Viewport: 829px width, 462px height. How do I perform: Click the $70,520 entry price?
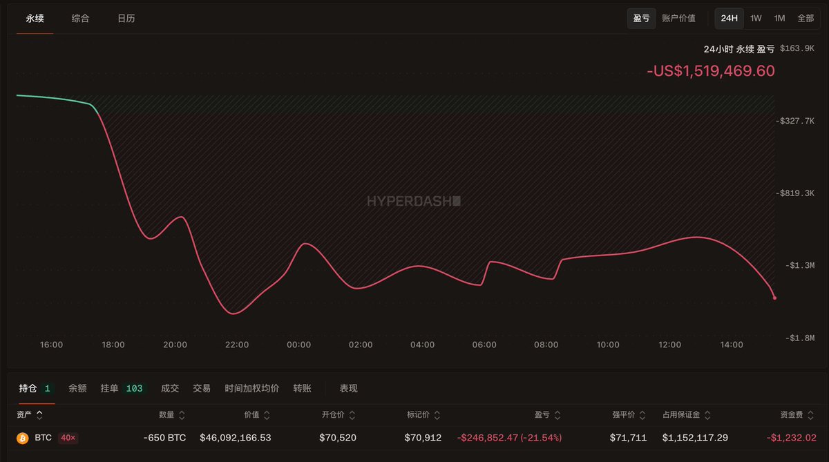pyautogui.click(x=338, y=438)
